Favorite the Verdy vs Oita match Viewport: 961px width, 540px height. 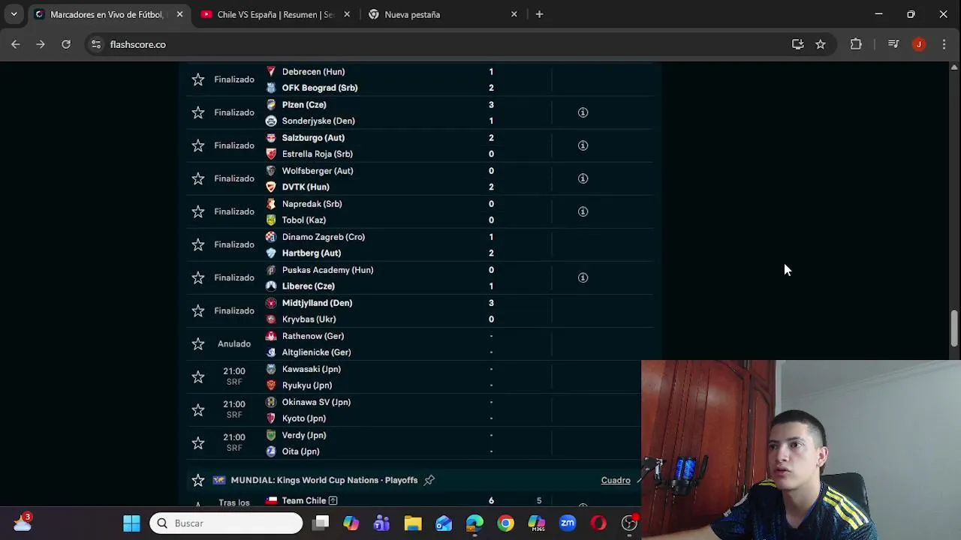point(198,442)
